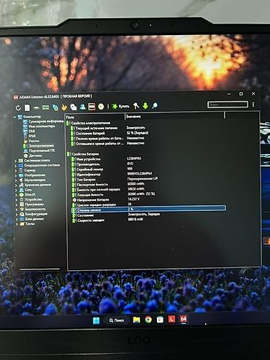Viewport: 270px width, 360px height.
Task: Expand the Сервер tree node
Action: (x=15, y=171)
